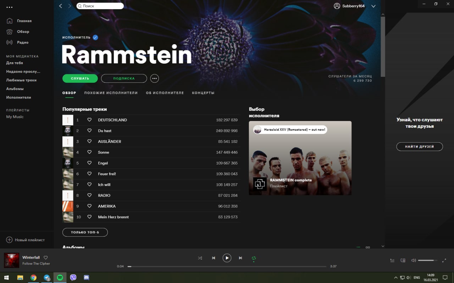The width and height of the screenshot is (454, 283).
Task: Skip to the next track
Action: click(240, 258)
